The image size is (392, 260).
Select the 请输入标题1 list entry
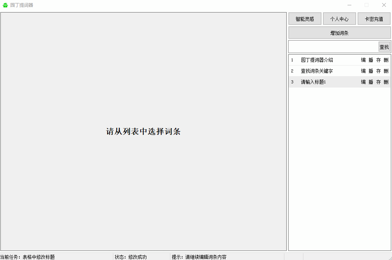[313, 82]
